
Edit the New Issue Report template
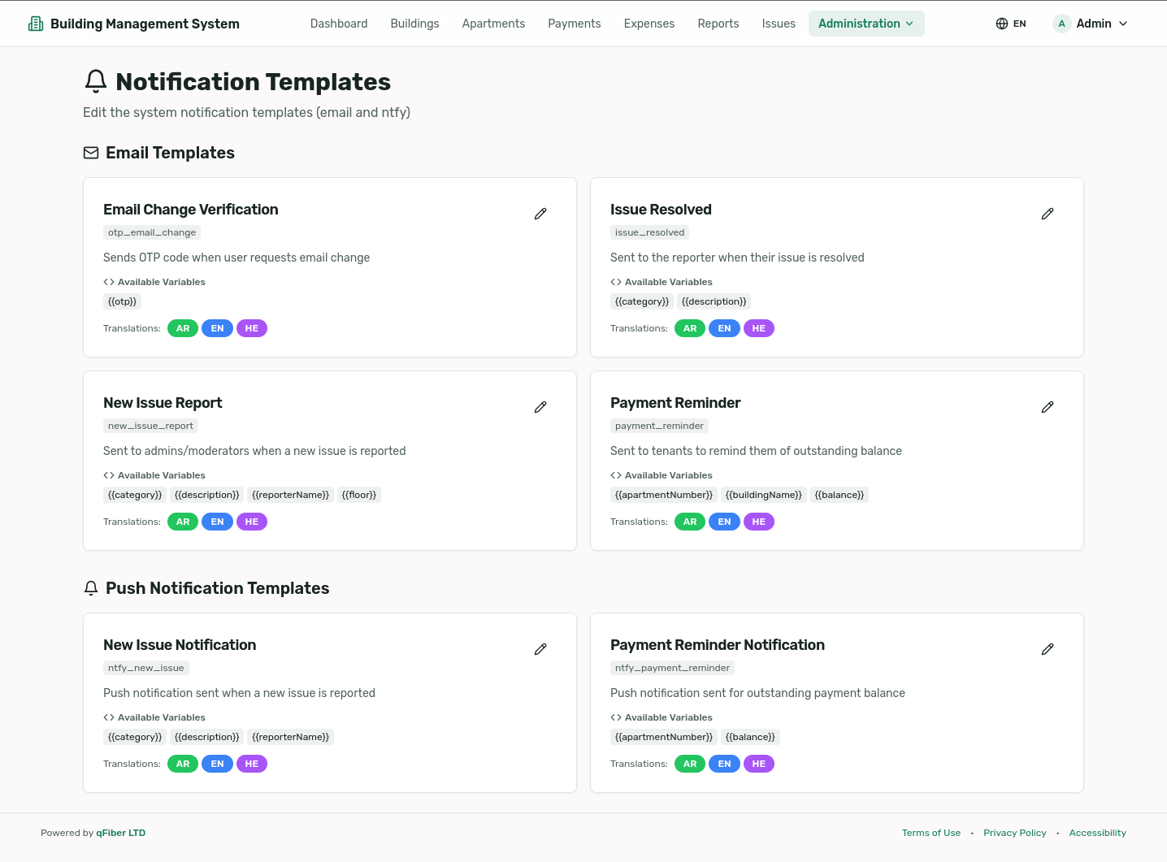[540, 407]
